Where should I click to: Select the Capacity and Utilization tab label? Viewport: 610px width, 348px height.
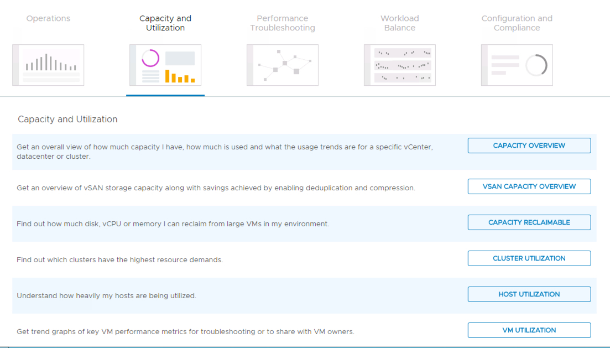tap(165, 23)
